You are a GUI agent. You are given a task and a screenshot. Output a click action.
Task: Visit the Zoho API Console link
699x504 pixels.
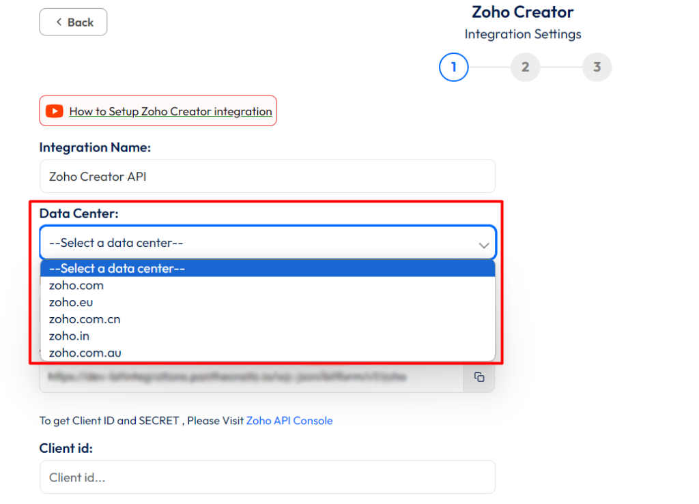click(289, 421)
